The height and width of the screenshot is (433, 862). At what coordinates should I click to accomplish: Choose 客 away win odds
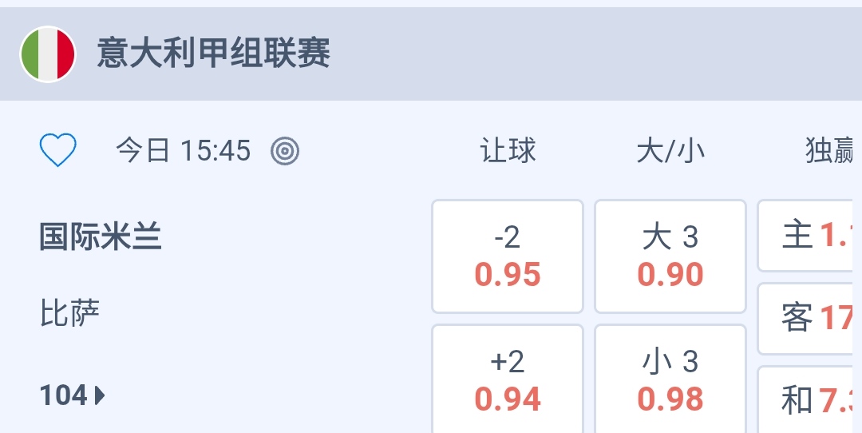(x=809, y=318)
